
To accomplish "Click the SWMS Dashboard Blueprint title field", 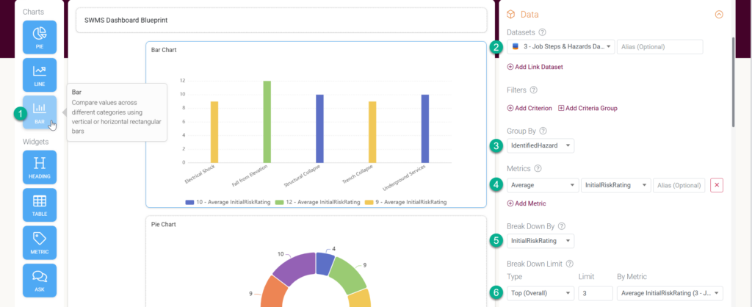I will click(x=281, y=21).
